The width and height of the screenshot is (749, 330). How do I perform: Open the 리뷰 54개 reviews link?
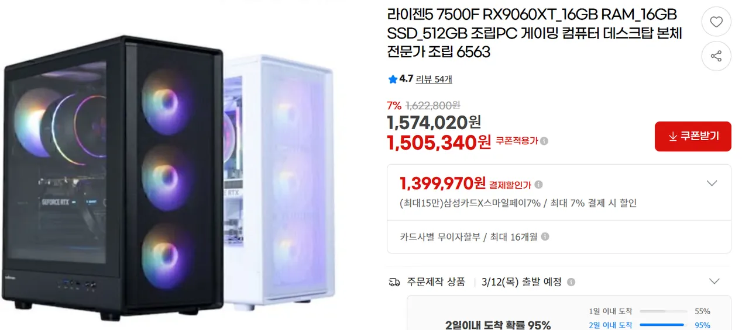pos(434,79)
